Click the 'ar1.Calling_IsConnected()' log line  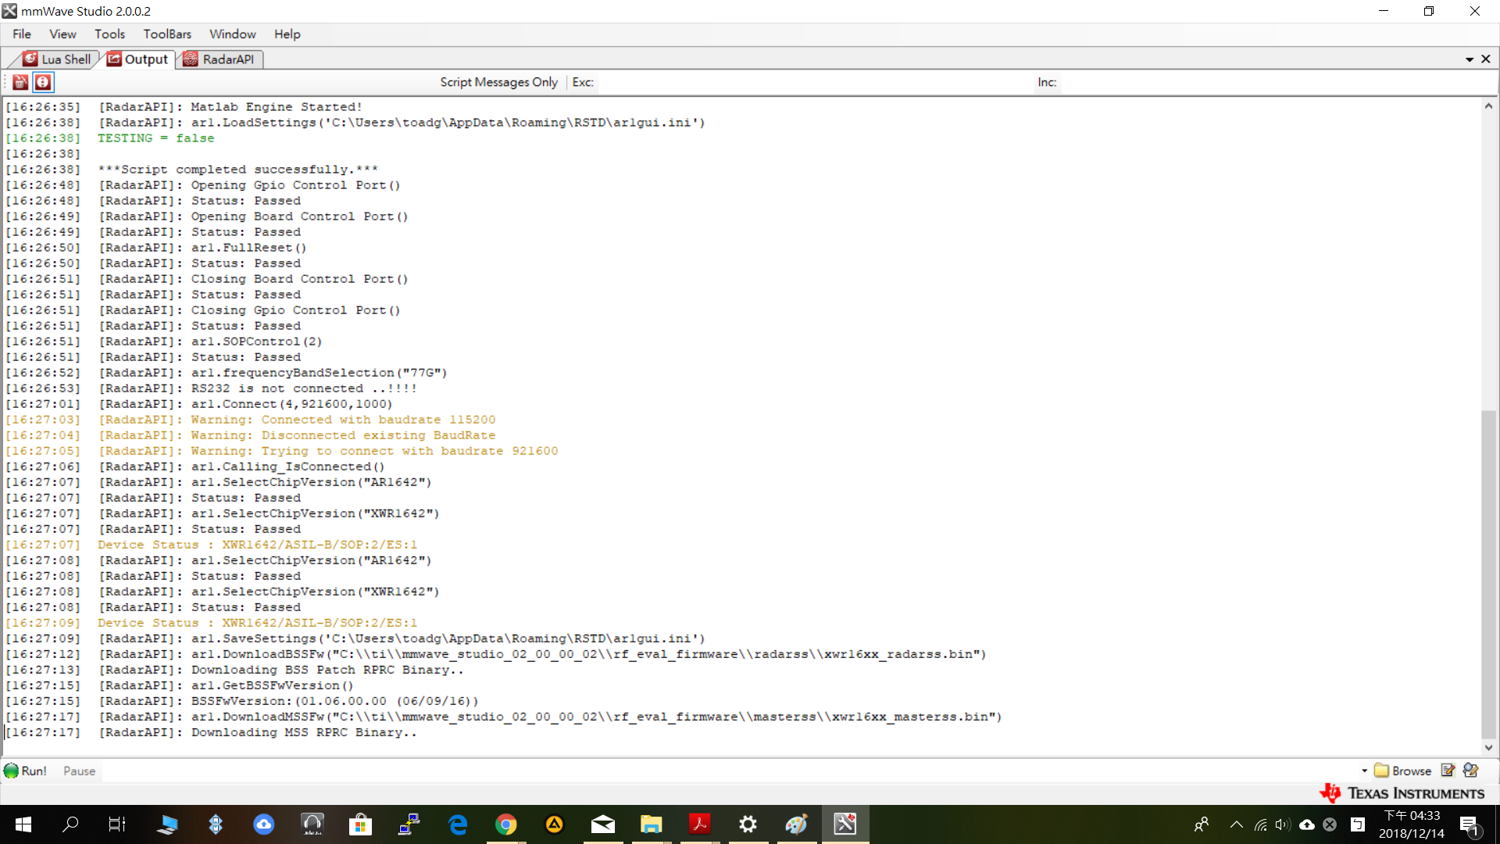[287, 467]
